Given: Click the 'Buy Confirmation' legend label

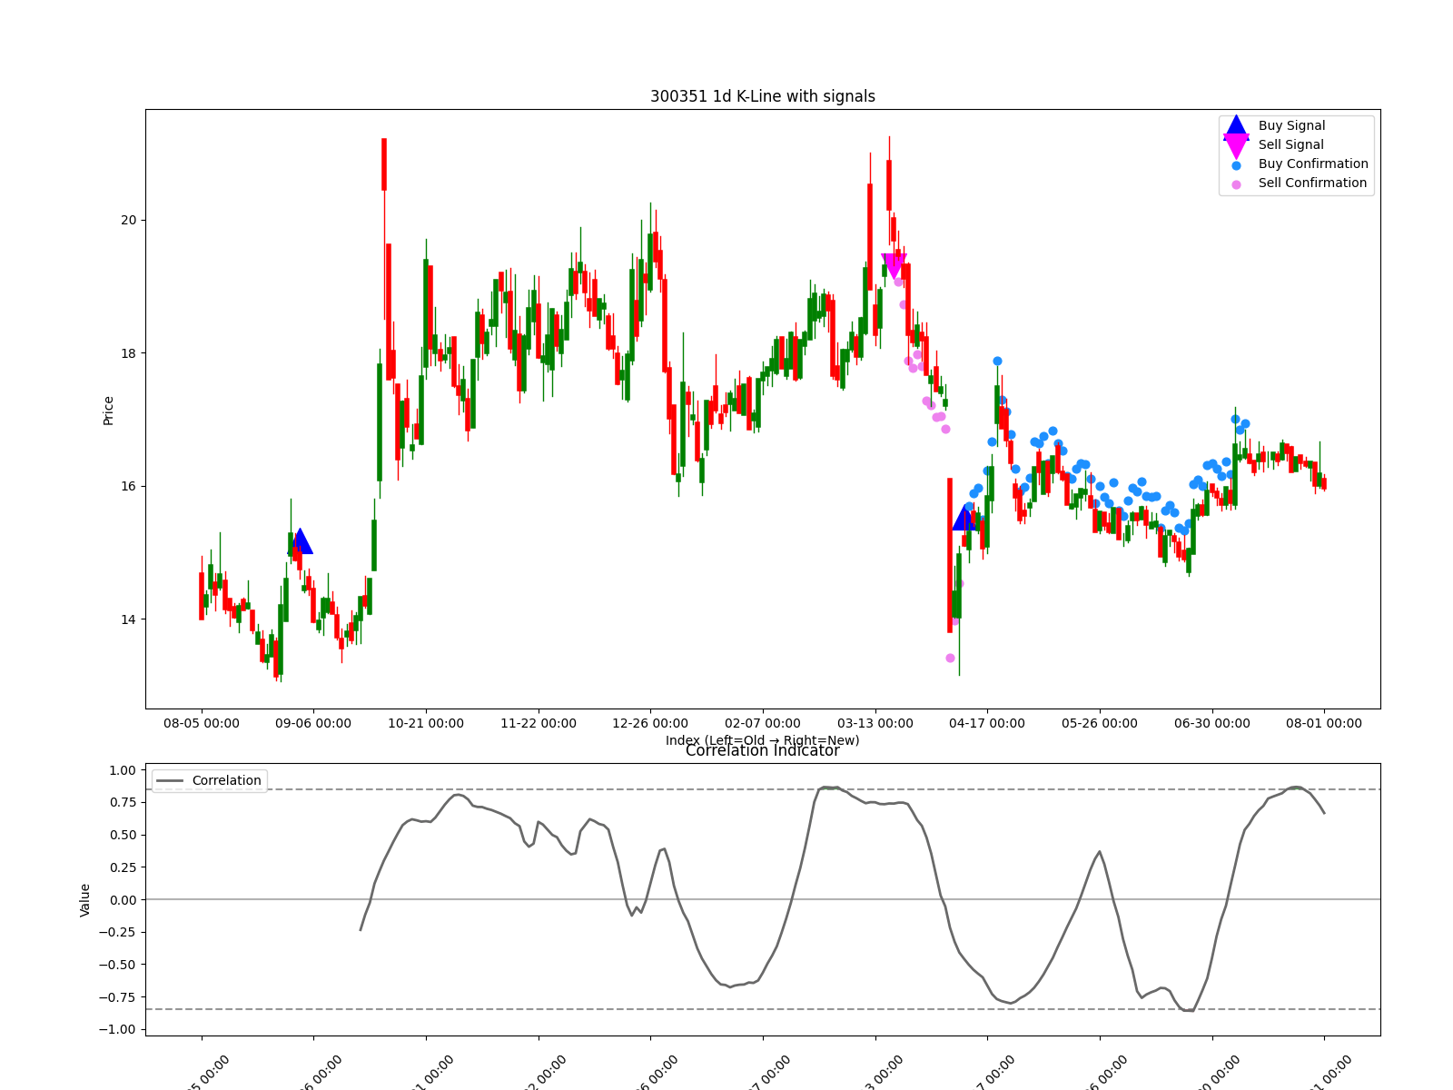Looking at the screenshot, I should 1313,163.
